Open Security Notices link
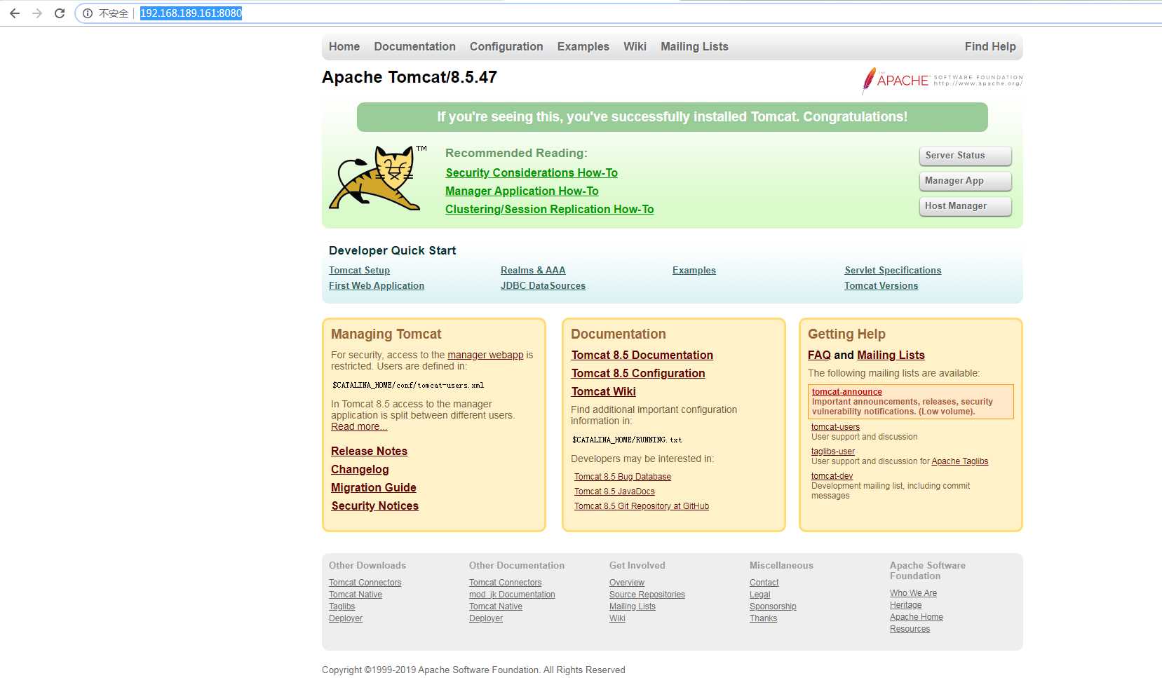The image size is (1162, 678). 374,506
